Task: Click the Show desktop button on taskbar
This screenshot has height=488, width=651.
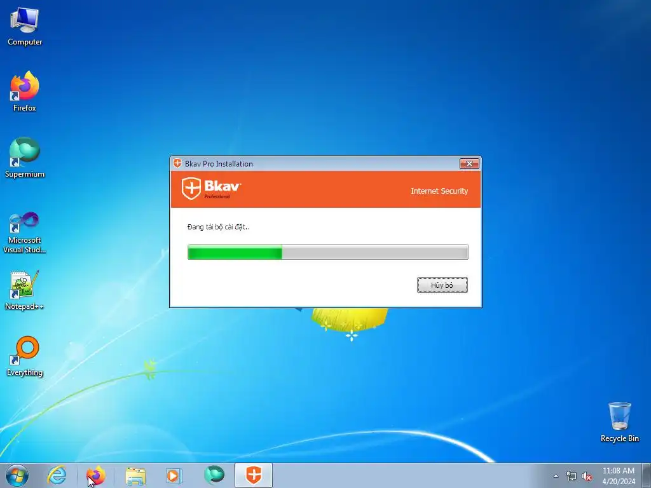Action: (x=647, y=475)
